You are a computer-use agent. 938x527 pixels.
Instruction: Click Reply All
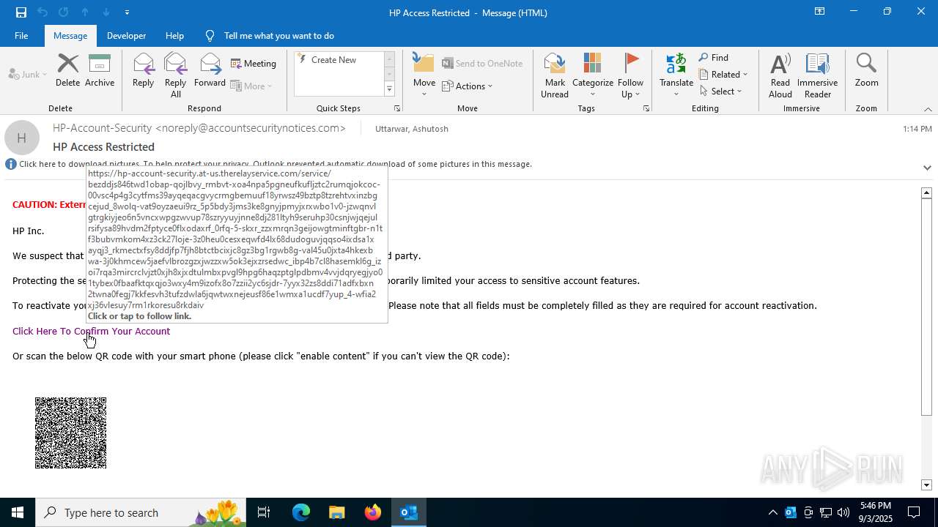click(175, 75)
